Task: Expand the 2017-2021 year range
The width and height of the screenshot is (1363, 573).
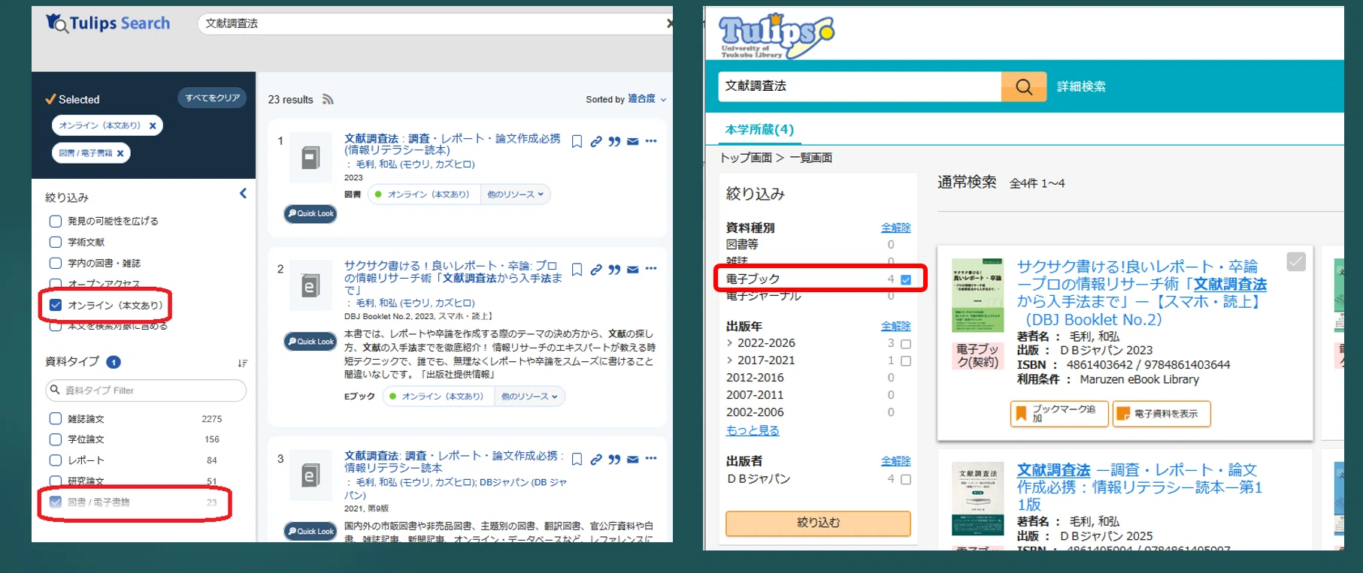Action: [x=729, y=360]
